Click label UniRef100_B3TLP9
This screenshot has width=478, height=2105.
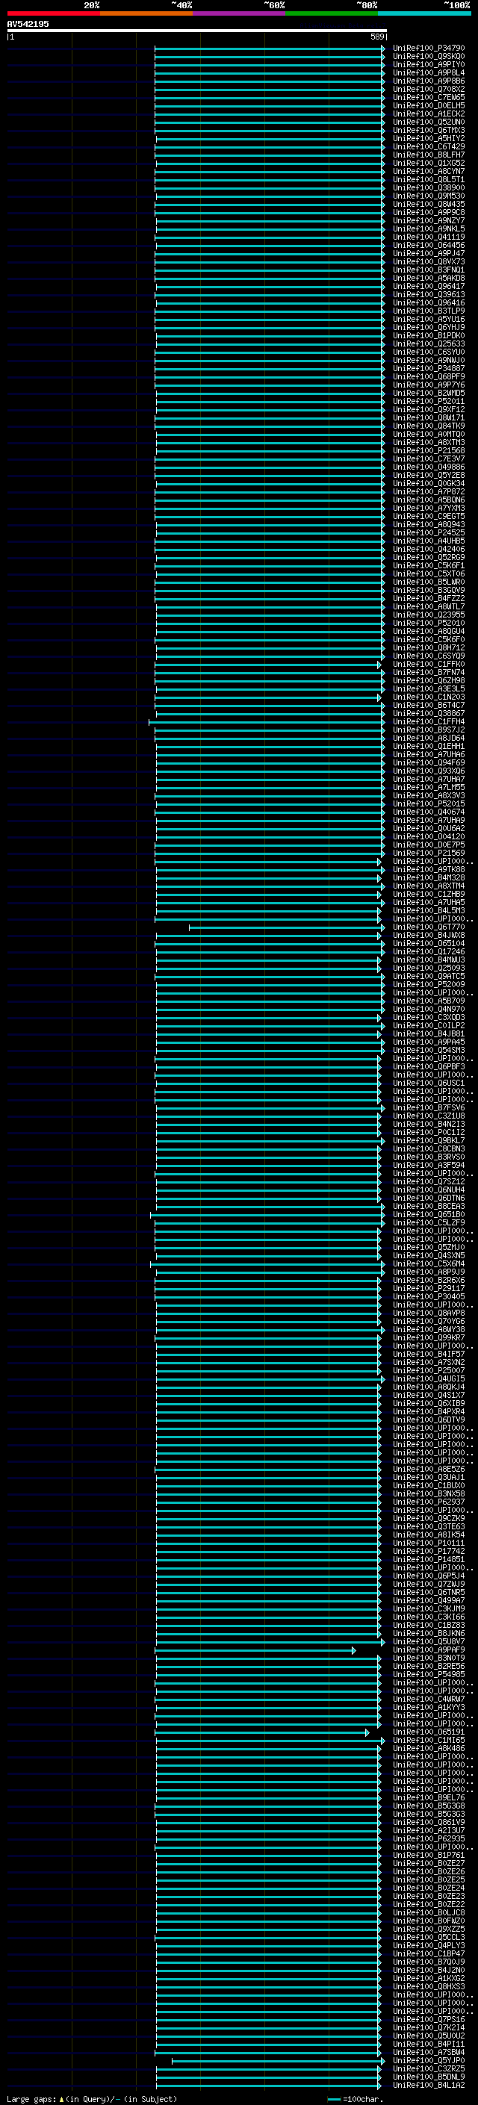click(428, 311)
